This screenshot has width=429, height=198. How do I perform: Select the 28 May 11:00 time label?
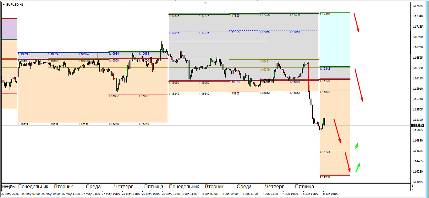point(131,194)
